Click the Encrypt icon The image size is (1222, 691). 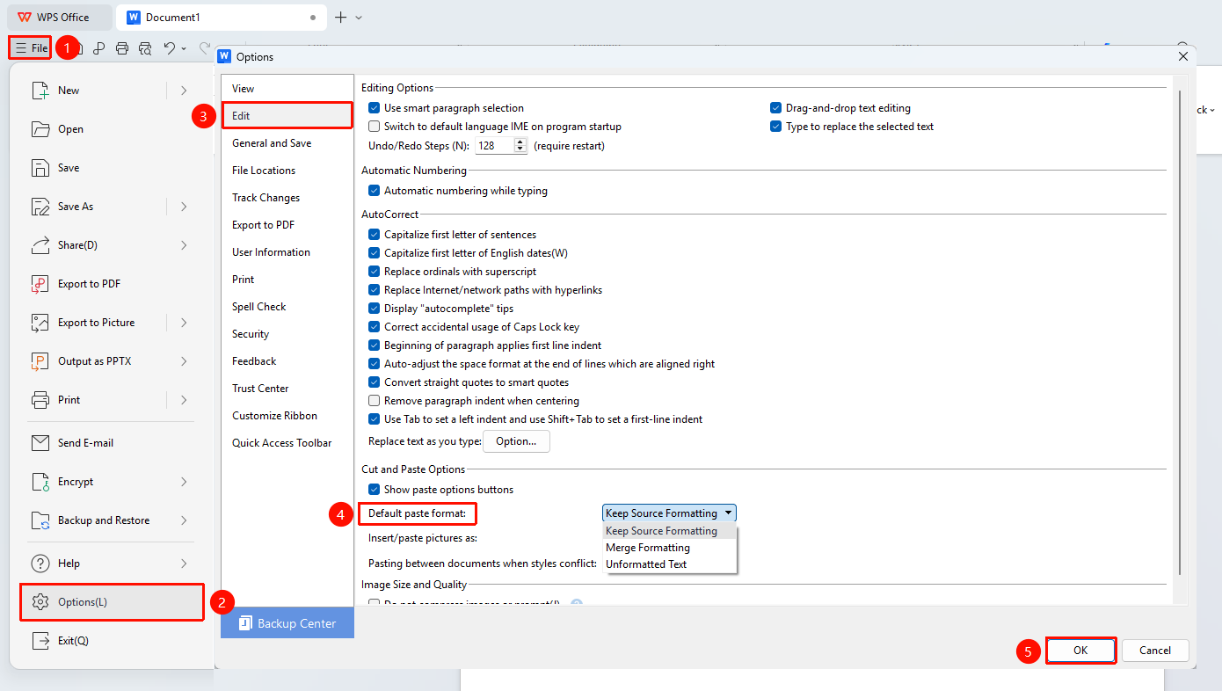point(40,482)
